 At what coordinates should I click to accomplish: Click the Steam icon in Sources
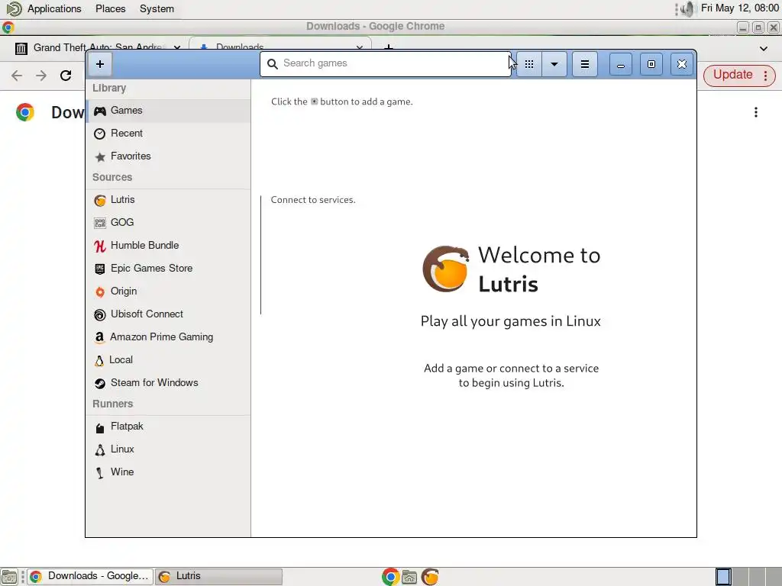(x=100, y=383)
